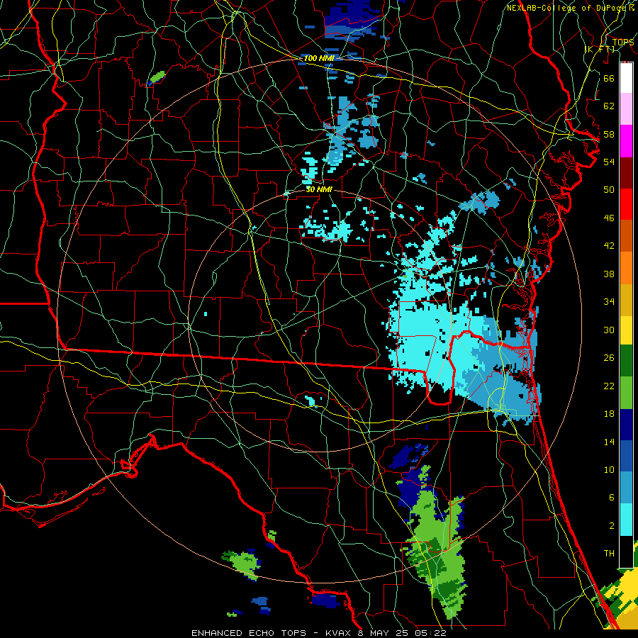
Task: Click the '2' legend value
Action: (x=611, y=526)
